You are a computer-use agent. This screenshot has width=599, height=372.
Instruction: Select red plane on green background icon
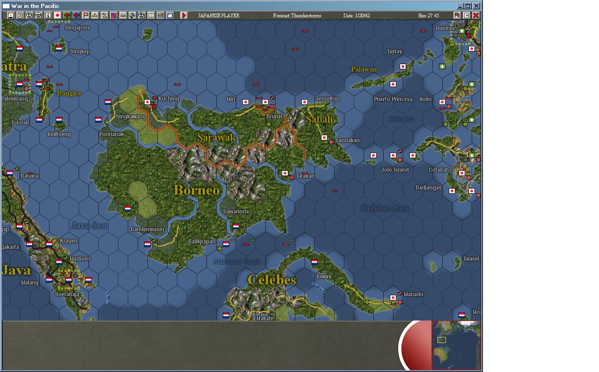point(67,15)
